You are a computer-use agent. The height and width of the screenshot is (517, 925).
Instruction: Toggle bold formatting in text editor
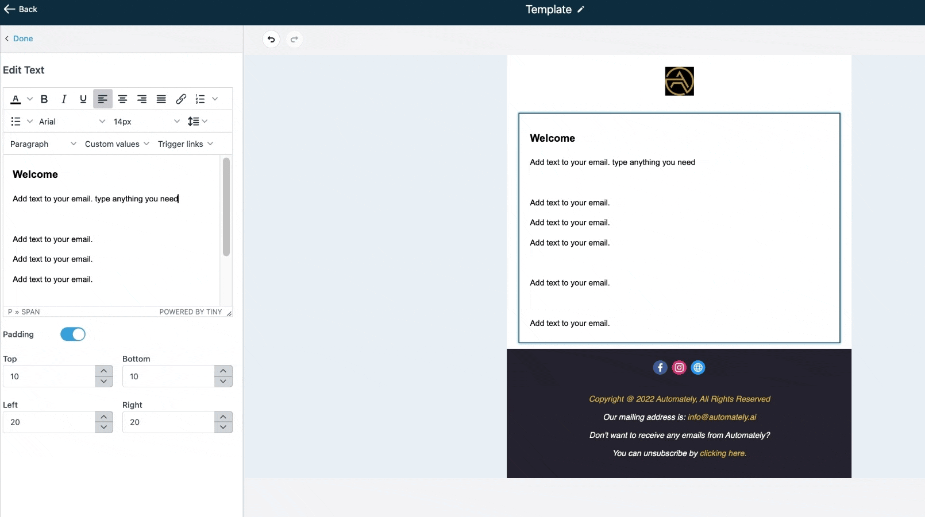[44, 99]
